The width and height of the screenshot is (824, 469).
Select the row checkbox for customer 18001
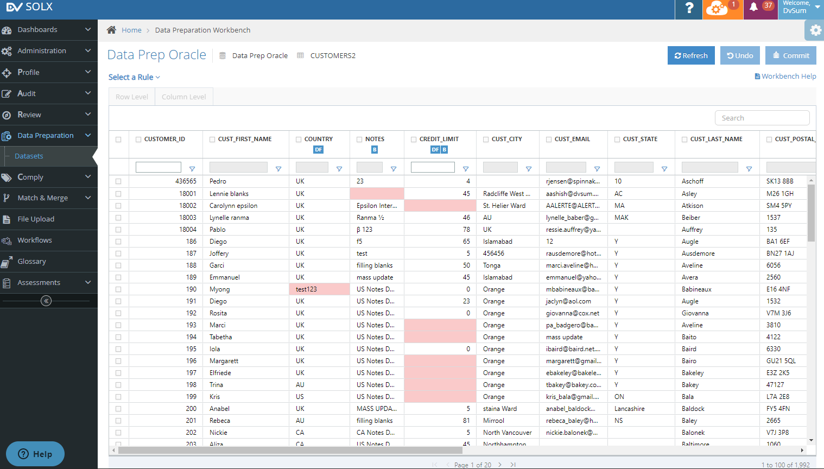[x=118, y=193]
